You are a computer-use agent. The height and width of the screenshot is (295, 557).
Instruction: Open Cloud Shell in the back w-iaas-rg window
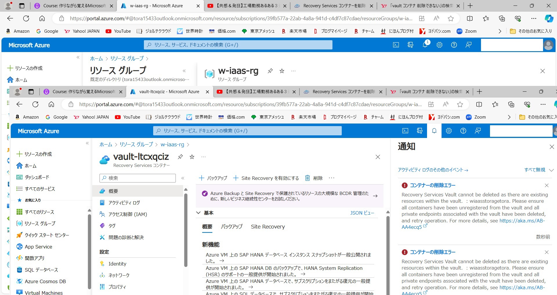tap(396, 45)
